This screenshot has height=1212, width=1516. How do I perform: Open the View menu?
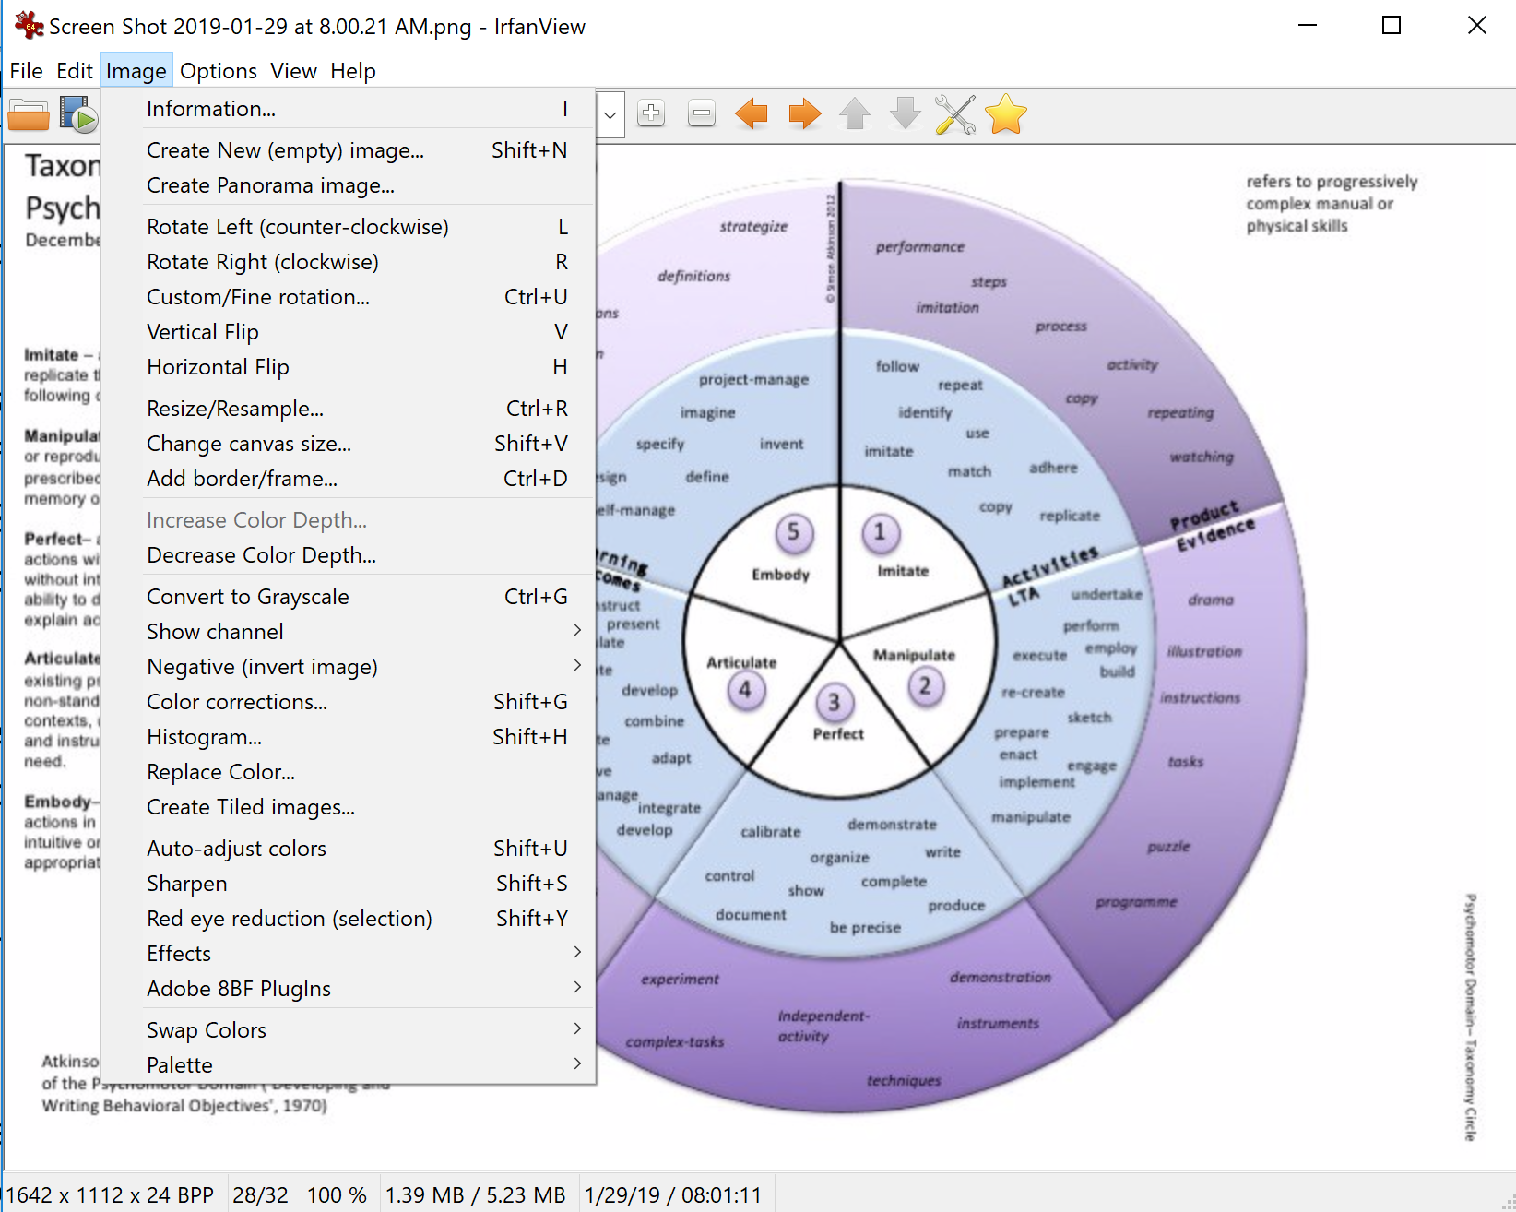[293, 71]
